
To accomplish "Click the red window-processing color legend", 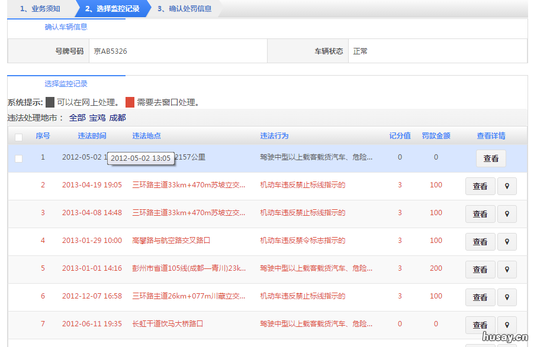I will tap(130, 102).
